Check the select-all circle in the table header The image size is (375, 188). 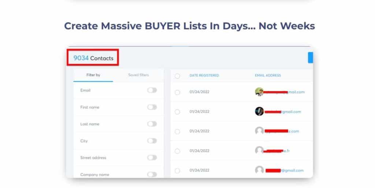(x=177, y=76)
